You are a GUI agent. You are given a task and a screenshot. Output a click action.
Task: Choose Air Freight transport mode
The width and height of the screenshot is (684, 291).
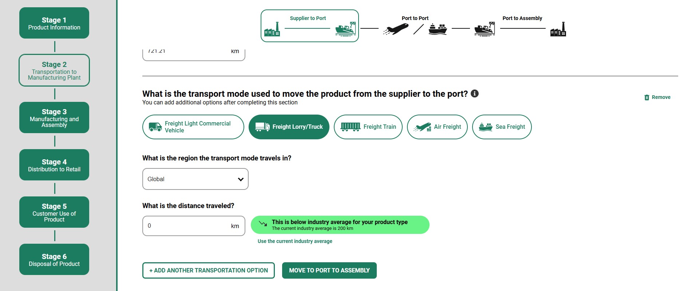437,127
